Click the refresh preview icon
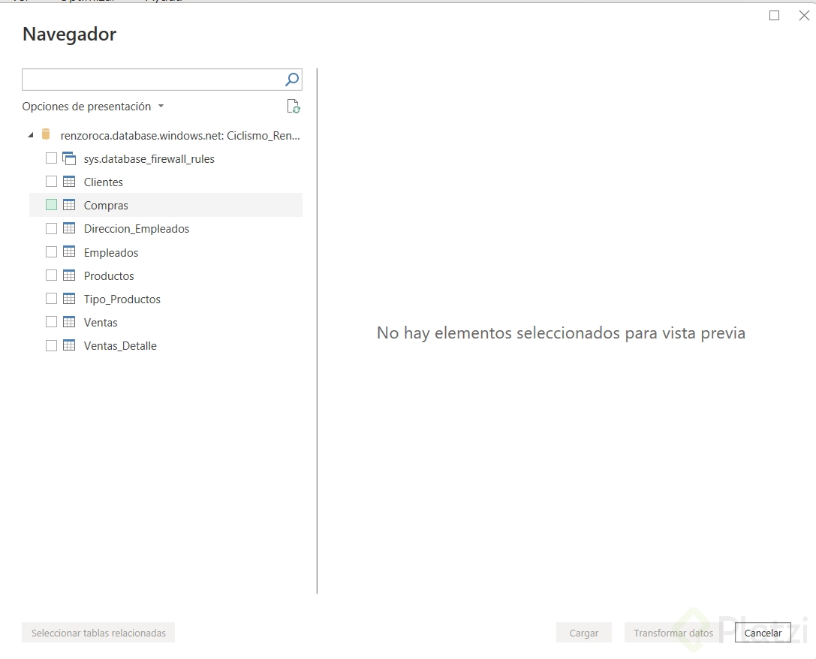The height and width of the screenshot is (659, 816). (x=294, y=106)
